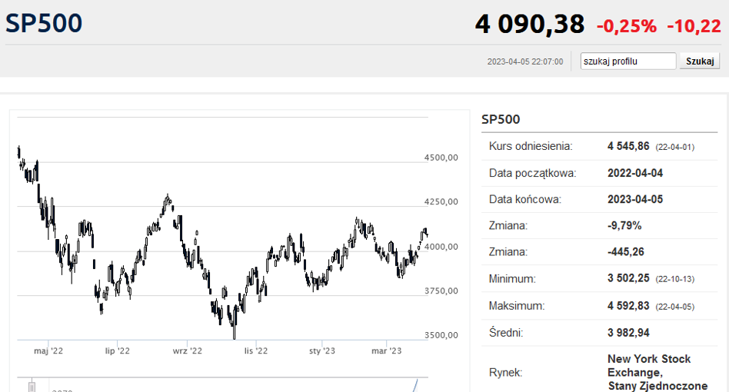
Task: Click the 'lis '22' date axis label
Action: 256,351
